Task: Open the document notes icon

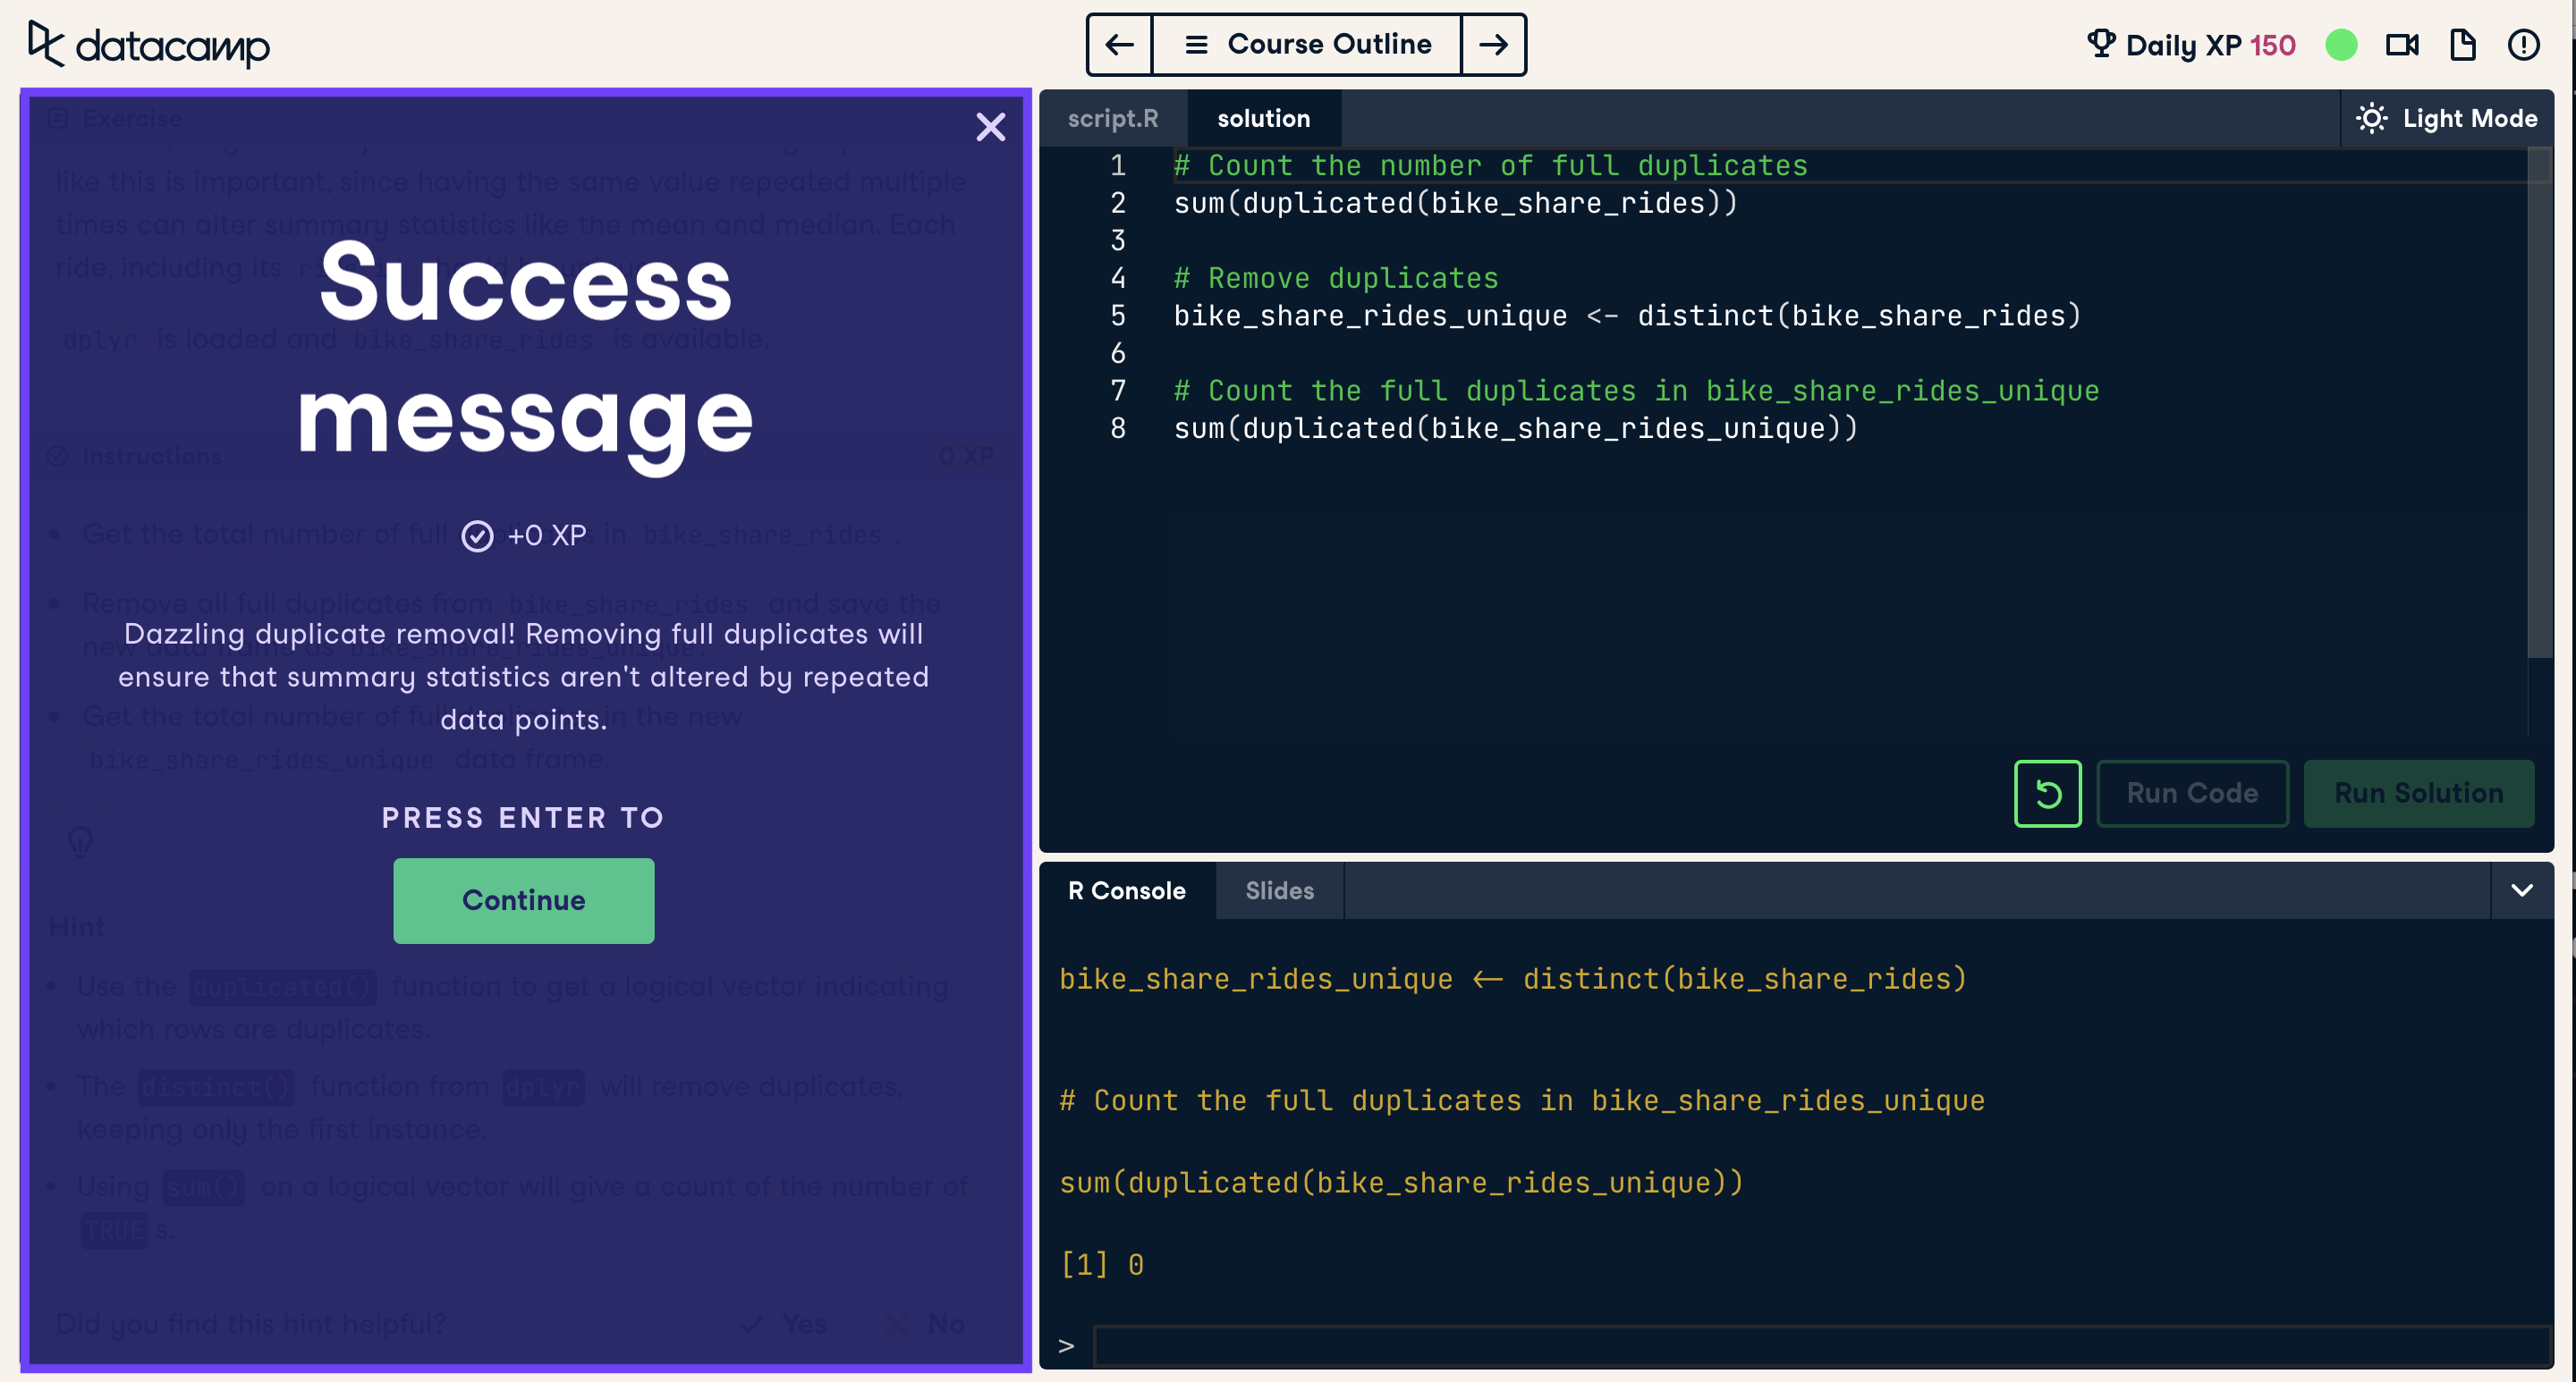Action: click(2462, 45)
